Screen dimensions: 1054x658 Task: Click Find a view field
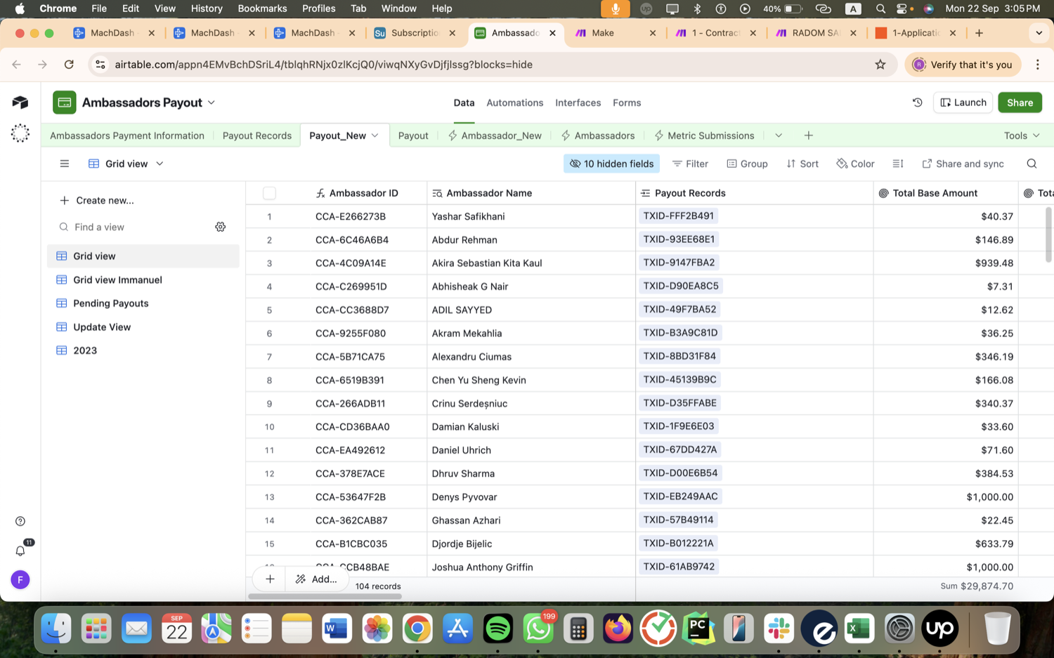134,227
